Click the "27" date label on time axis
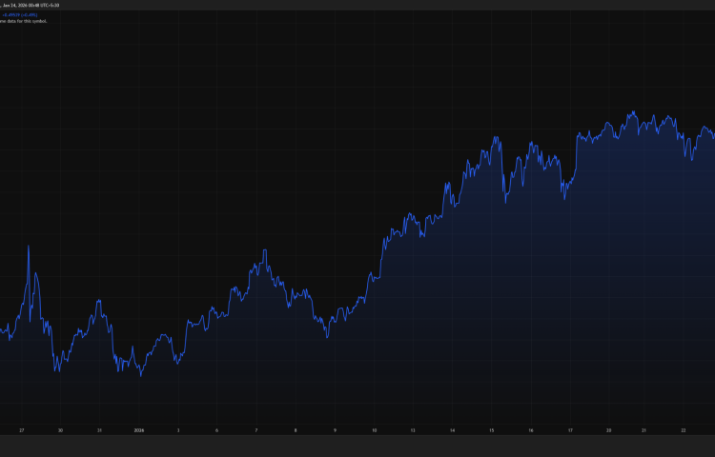This screenshot has width=715, height=457. click(21, 430)
